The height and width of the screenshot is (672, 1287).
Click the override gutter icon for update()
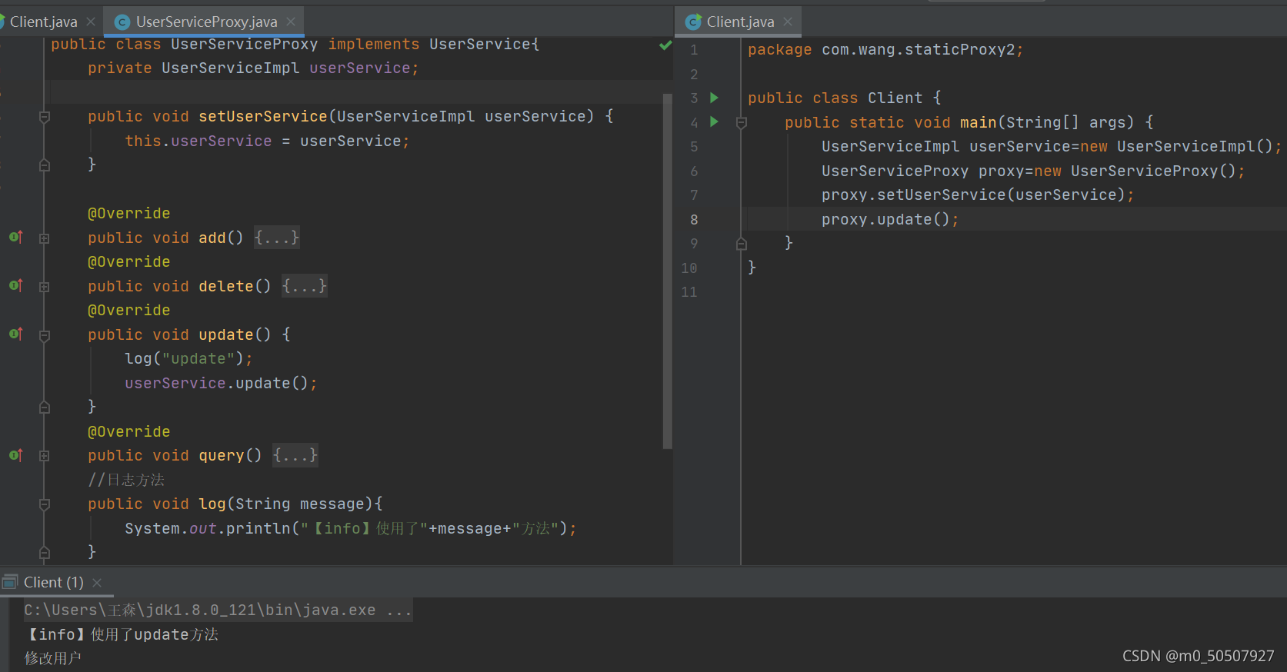[15, 334]
